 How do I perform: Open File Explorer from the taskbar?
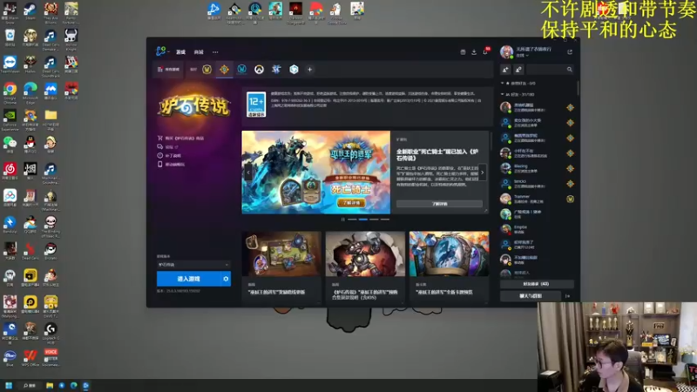(50, 385)
